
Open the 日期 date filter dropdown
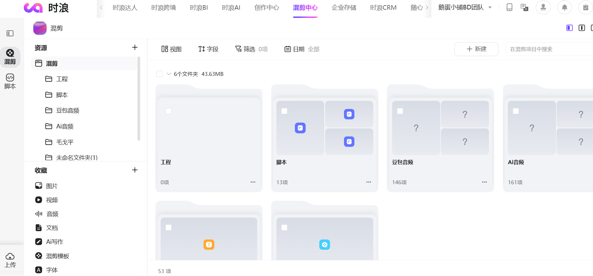click(302, 49)
